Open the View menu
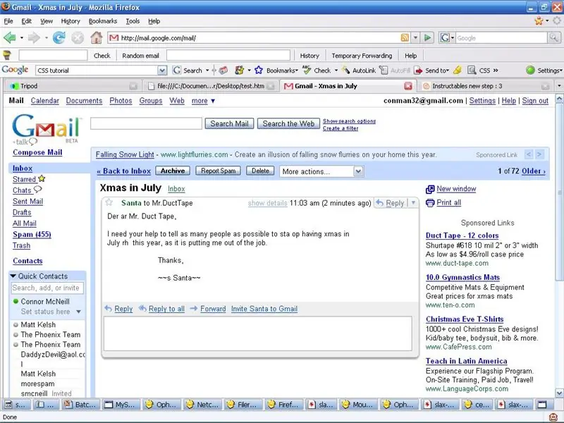Viewport: 564px width, 423px height. coord(47,21)
